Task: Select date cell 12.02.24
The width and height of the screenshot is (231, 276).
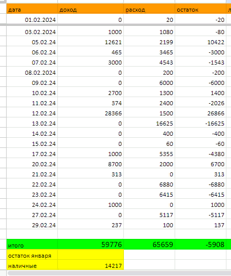Action: pos(32,113)
